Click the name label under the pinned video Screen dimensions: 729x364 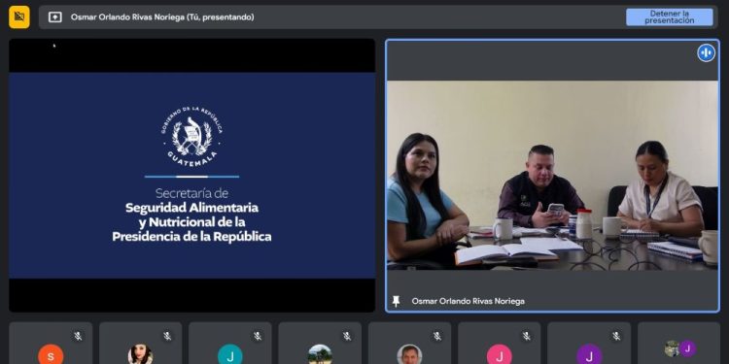[x=469, y=301]
